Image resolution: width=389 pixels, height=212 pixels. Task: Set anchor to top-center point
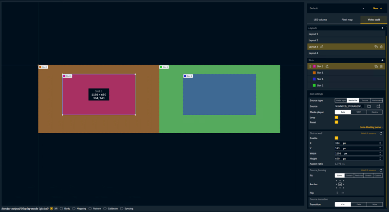pyautogui.click(x=340, y=180)
